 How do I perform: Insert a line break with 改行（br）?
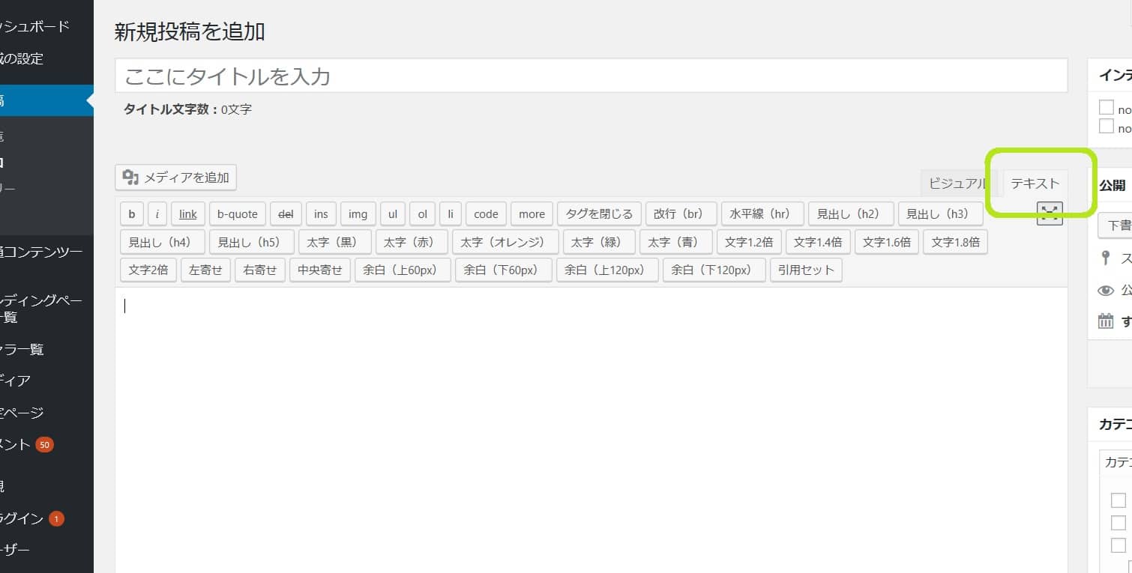(681, 213)
